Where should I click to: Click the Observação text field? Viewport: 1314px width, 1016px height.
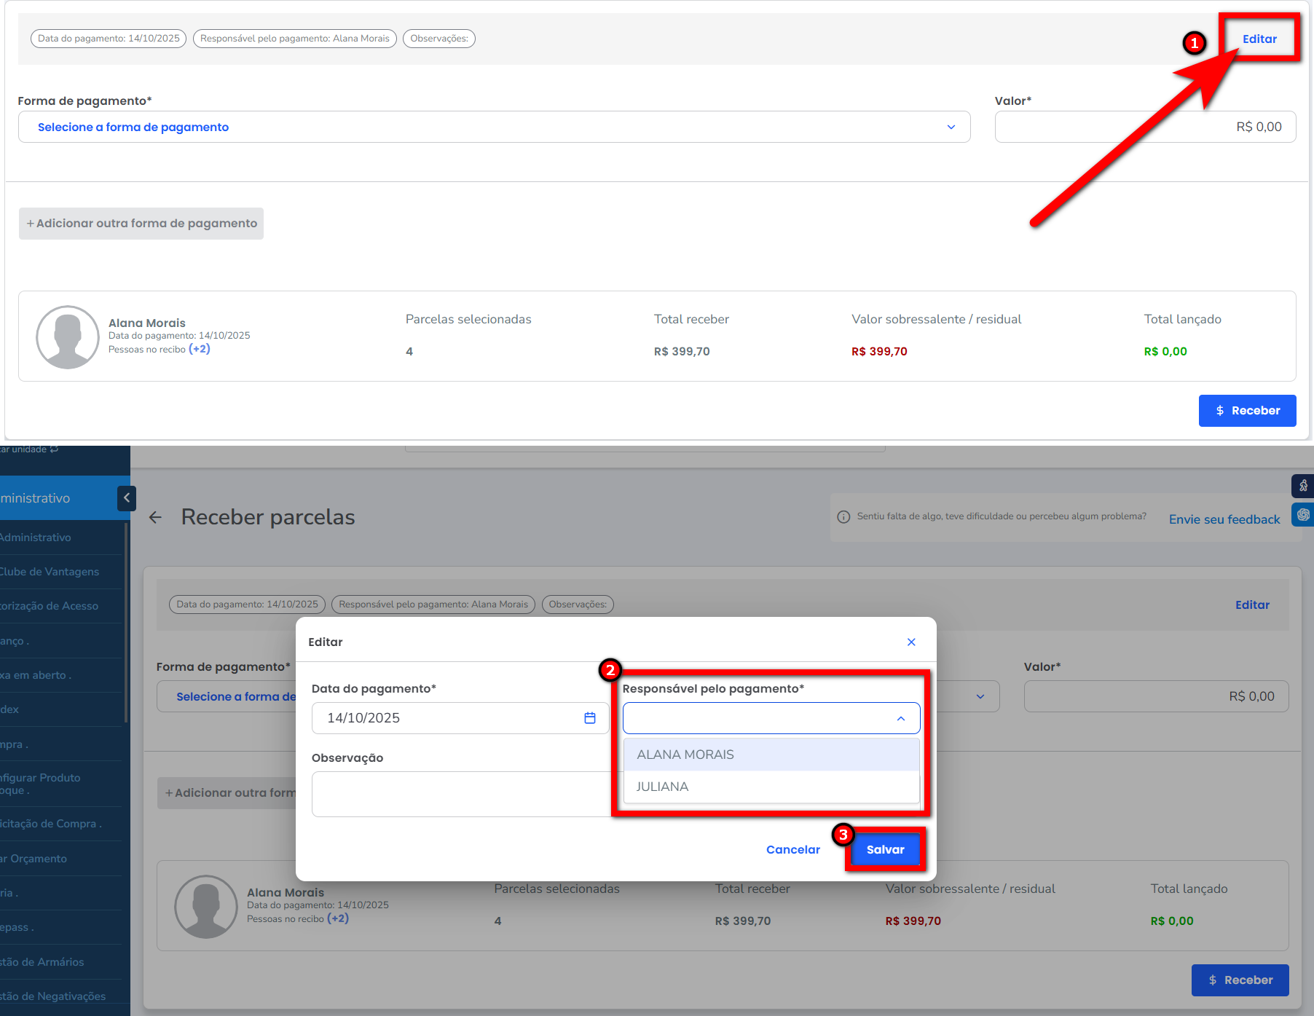(460, 794)
